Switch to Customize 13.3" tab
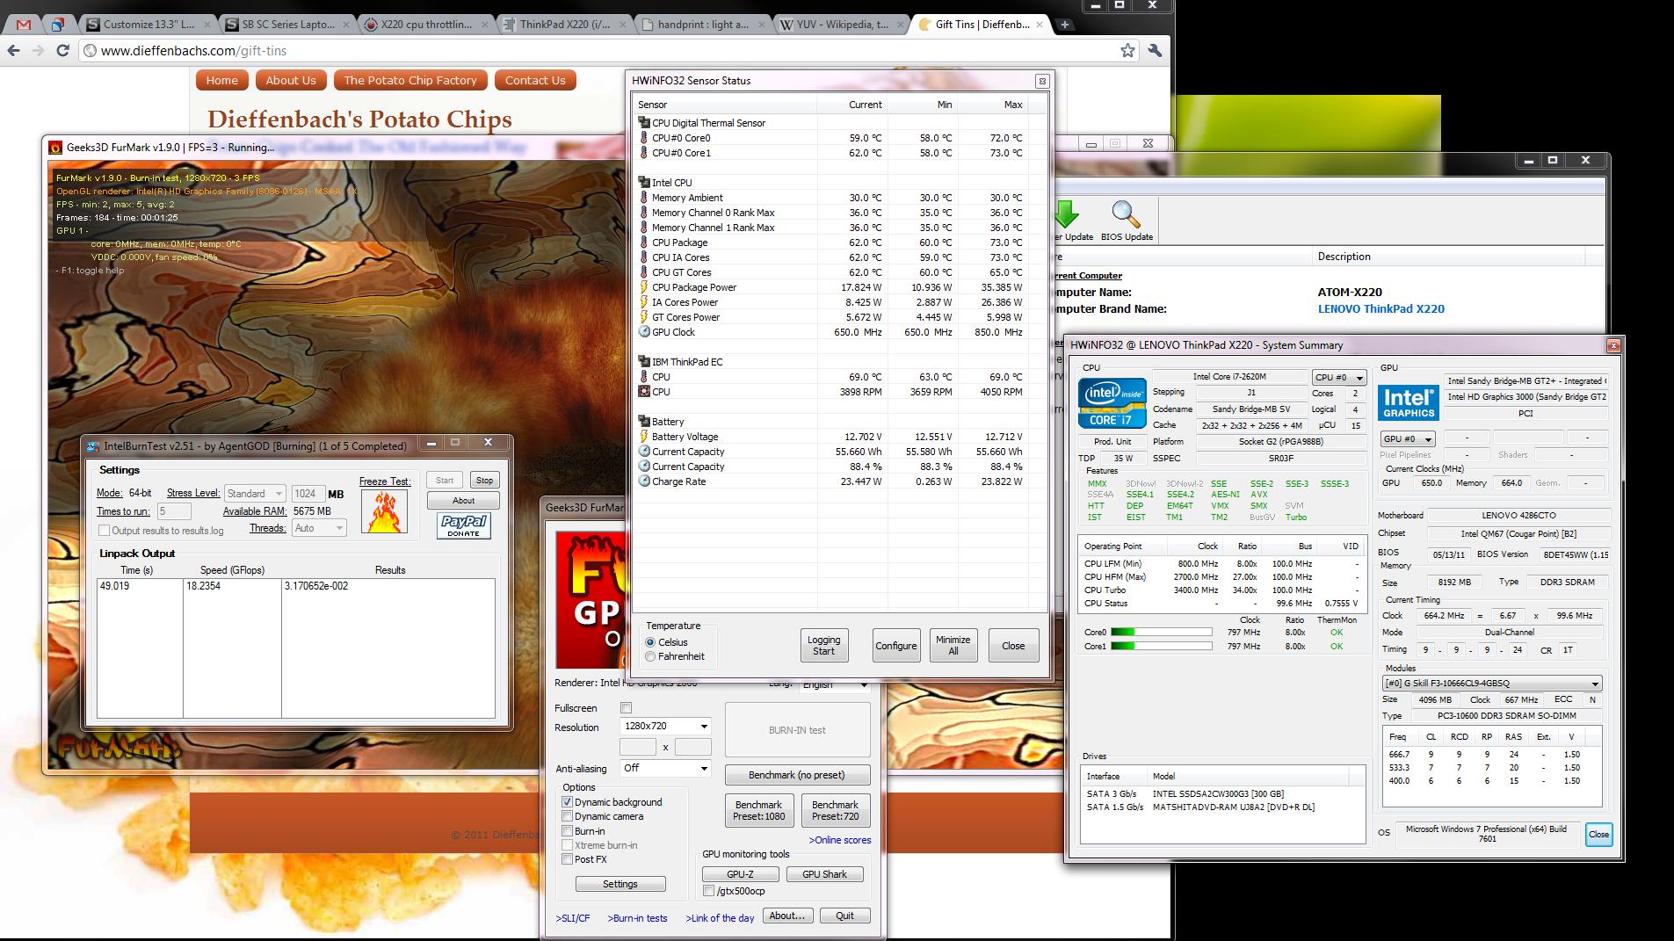 pos(148,25)
